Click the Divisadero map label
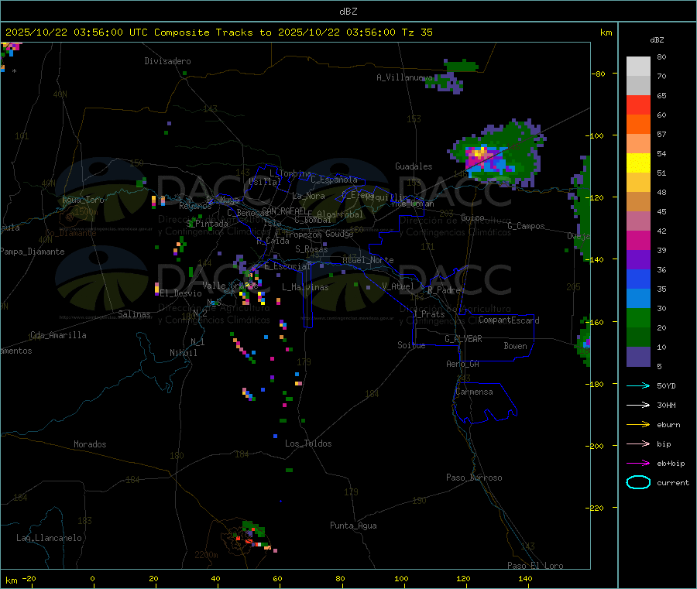This screenshot has width=697, height=589. (x=167, y=61)
